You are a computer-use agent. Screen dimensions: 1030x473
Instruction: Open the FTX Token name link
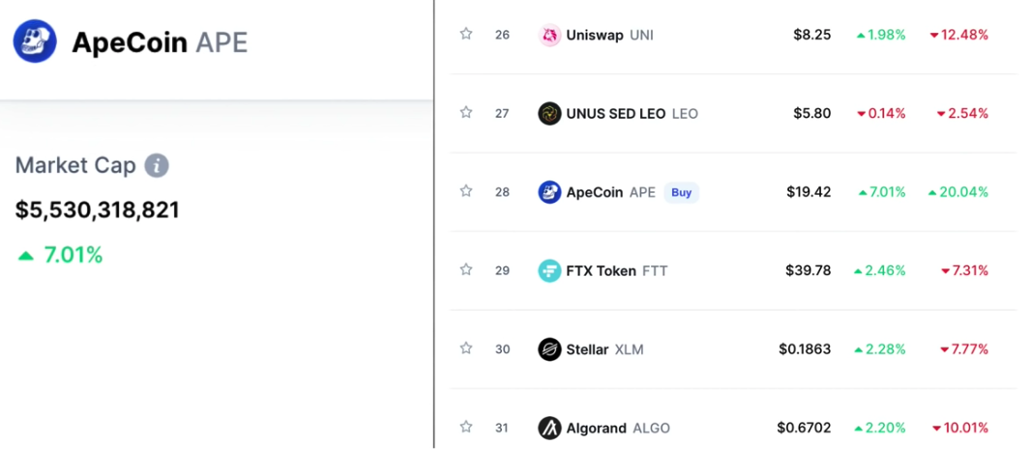click(602, 270)
